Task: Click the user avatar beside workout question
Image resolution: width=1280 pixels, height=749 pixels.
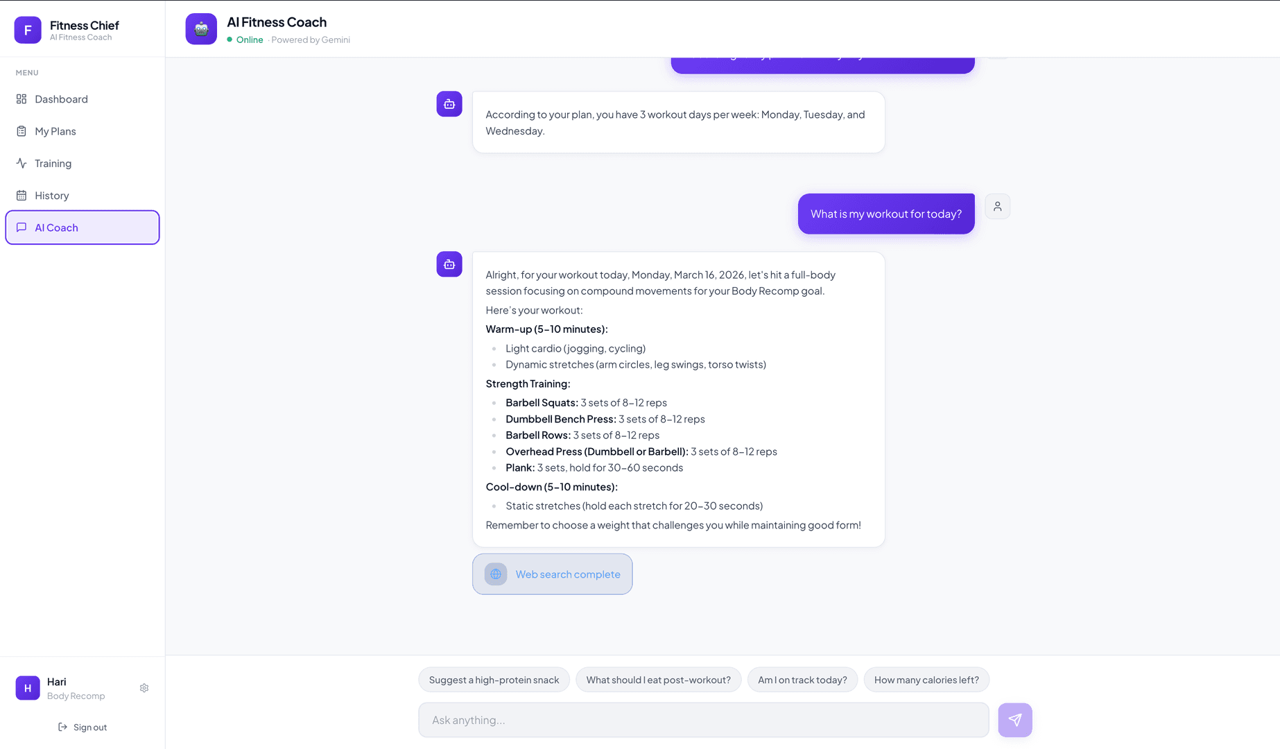Action: click(997, 207)
